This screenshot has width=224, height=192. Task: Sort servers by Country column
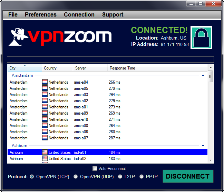57,68
